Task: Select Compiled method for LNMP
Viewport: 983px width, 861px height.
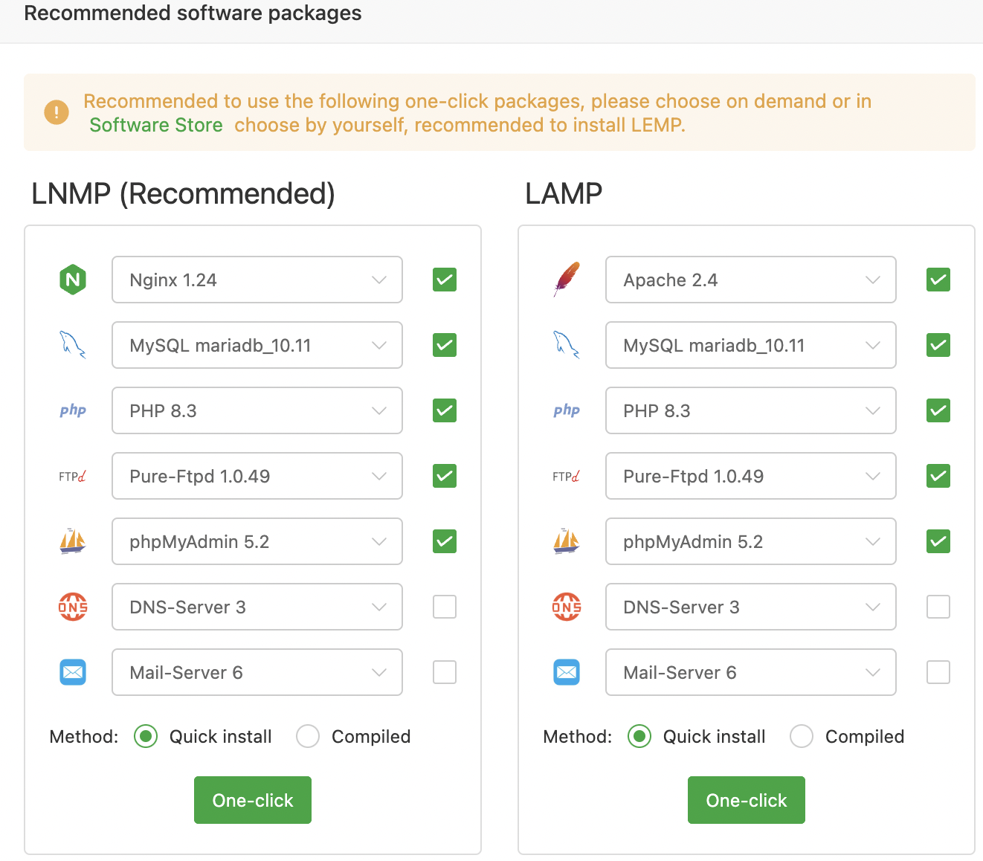Action: coord(308,736)
